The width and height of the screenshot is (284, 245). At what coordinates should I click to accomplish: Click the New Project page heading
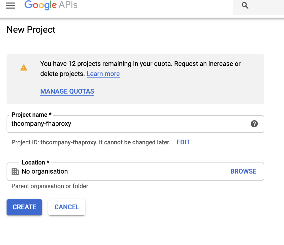tap(31, 30)
